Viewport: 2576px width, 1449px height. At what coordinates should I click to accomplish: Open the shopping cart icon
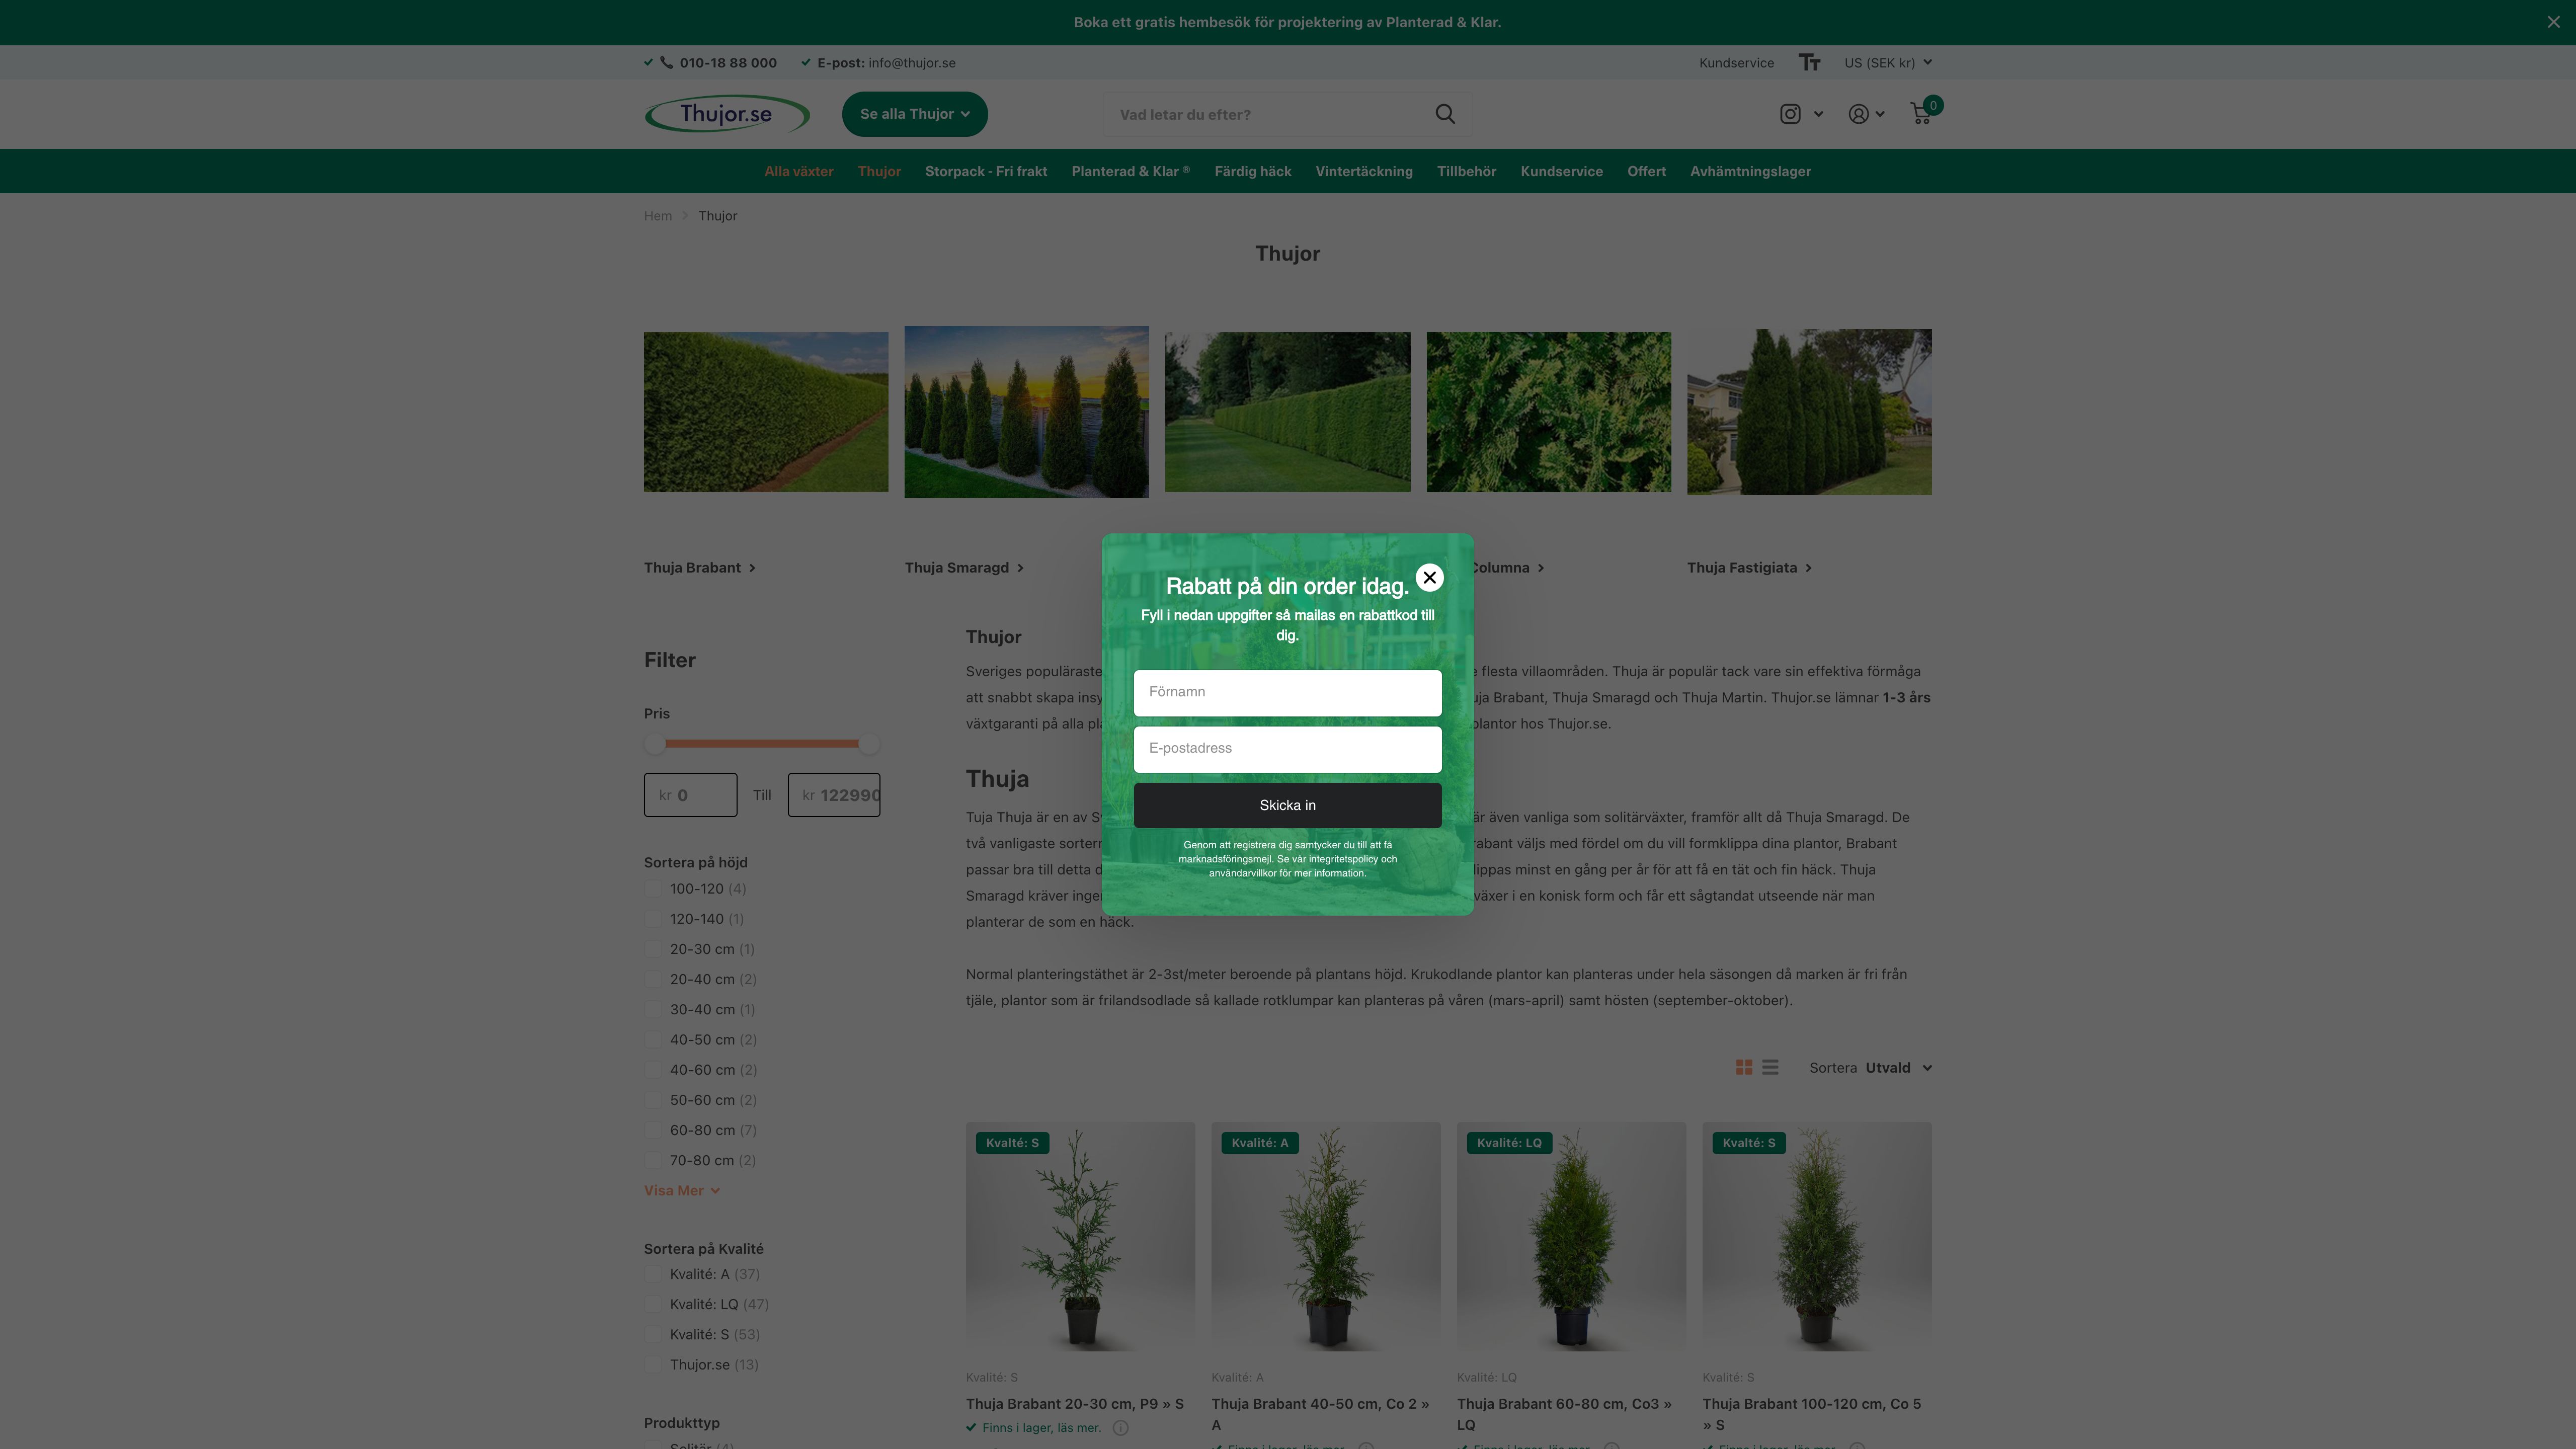[x=1920, y=114]
